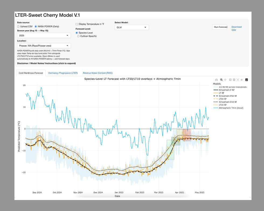This screenshot has height=211, width=264.
Task: Click the Zoom out minus icon
Action: point(234,80)
